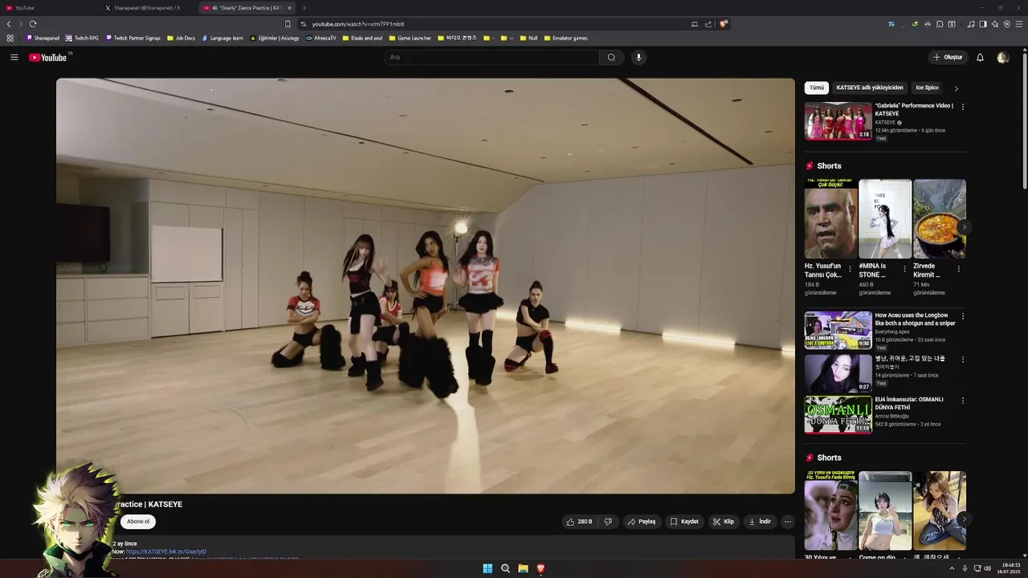The image size is (1028, 578).
Task: Open "Gabriela" Performance Video thumbnail
Action: [838, 121]
